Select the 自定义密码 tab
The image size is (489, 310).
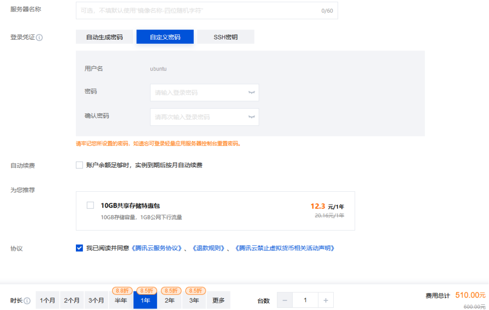point(165,37)
